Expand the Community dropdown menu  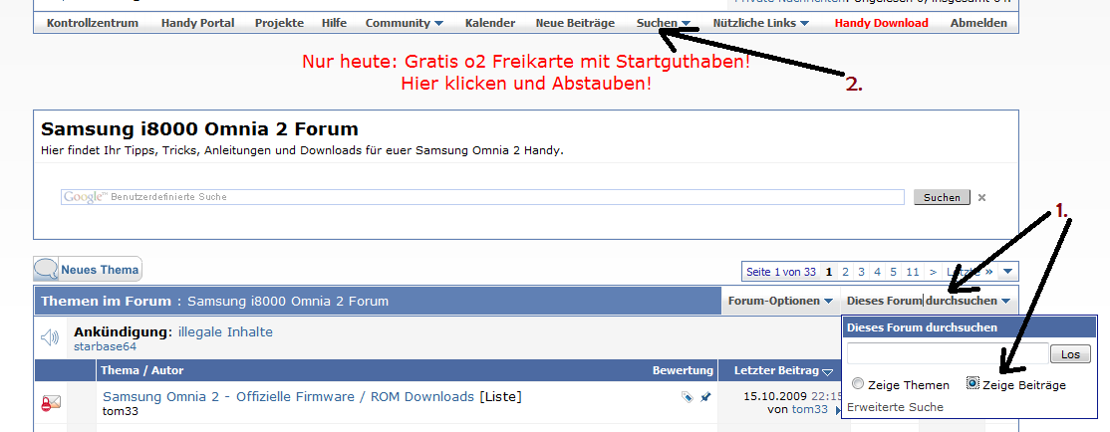[405, 23]
